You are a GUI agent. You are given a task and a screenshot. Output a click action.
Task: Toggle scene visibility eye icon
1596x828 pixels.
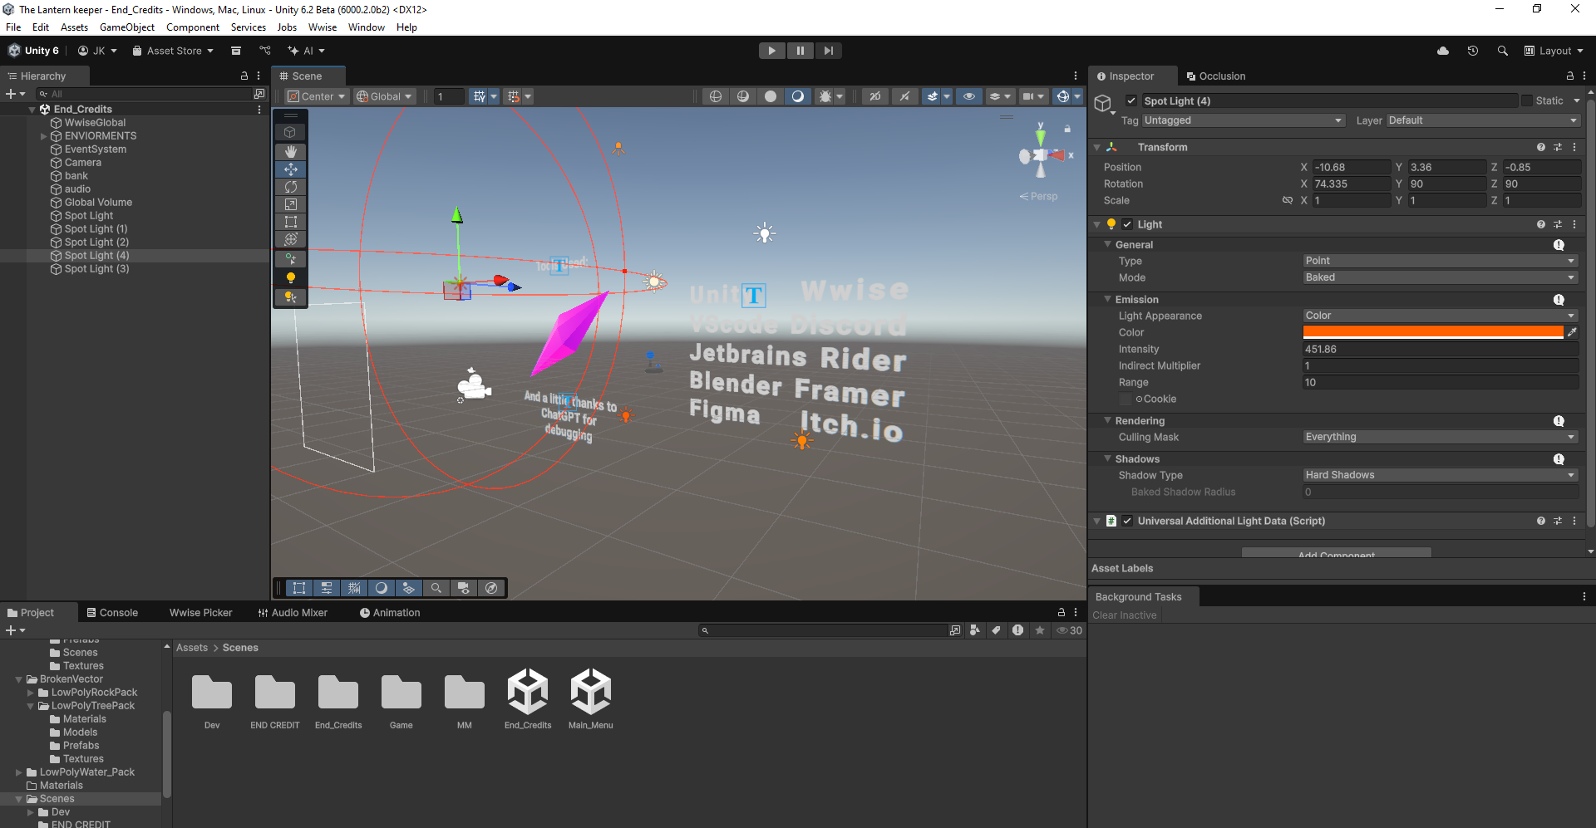click(x=969, y=96)
